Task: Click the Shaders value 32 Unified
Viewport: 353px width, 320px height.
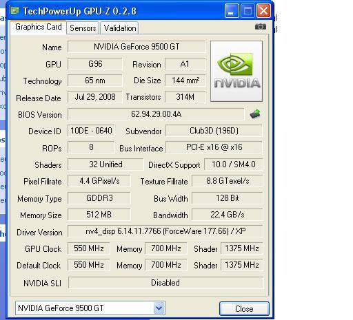Action: (105, 164)
